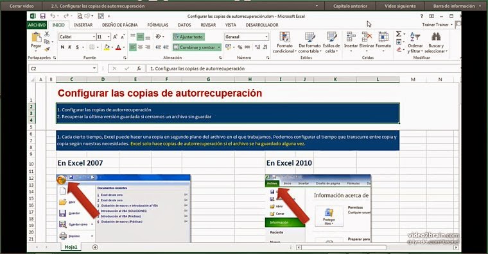Click the decrease decimal icon
The width and height of the screenshot is (488, 254).
click(x=265, y=47)
